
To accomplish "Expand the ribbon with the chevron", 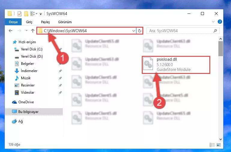I will (213, 22).
